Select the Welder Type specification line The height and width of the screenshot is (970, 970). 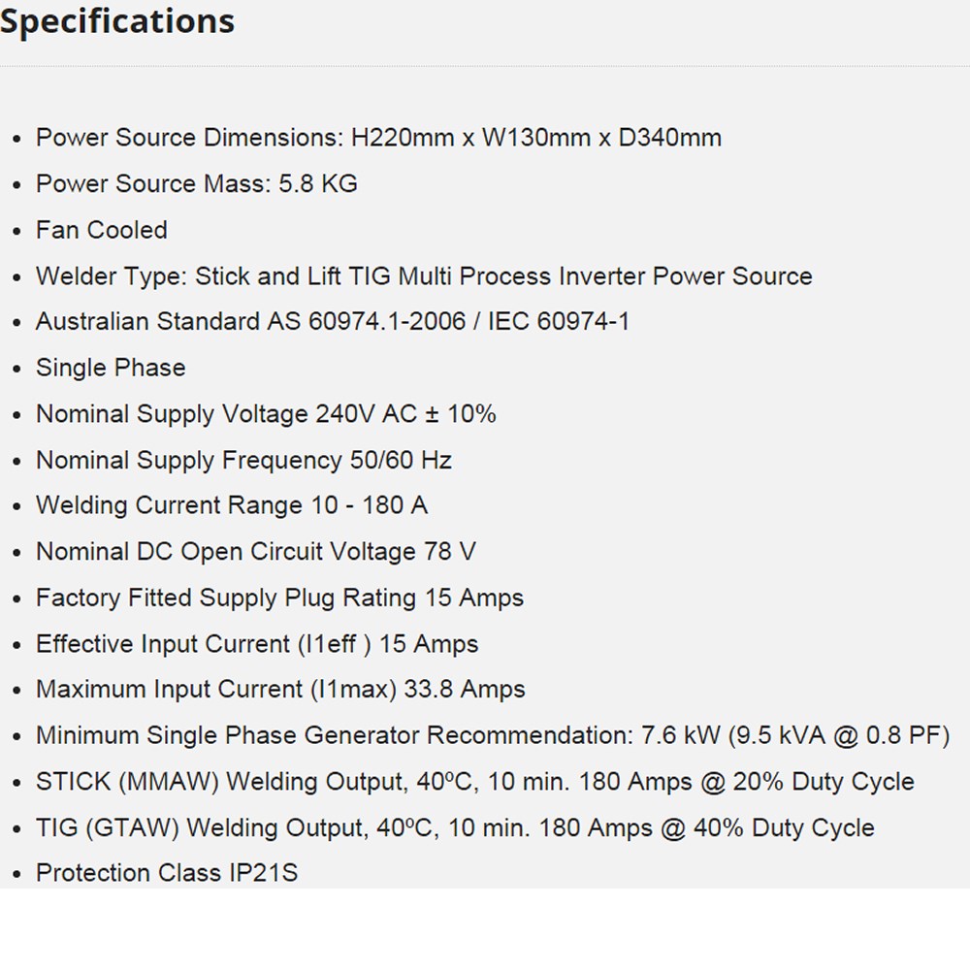[424, 275]
